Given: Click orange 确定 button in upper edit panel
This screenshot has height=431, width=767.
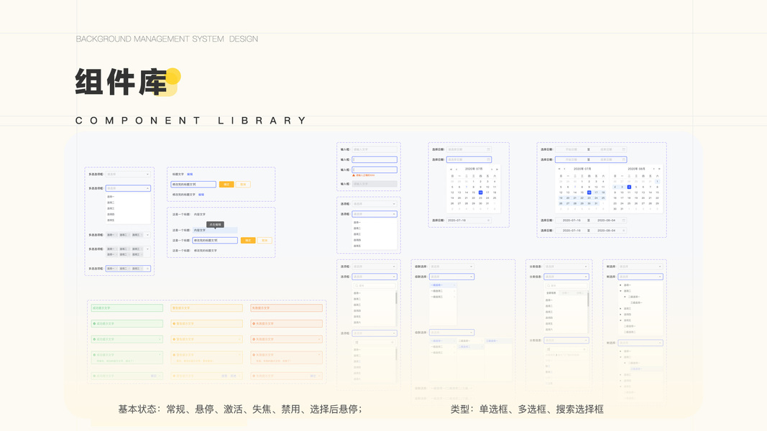Looking at the screenshot, I should (x=226, y=184).
